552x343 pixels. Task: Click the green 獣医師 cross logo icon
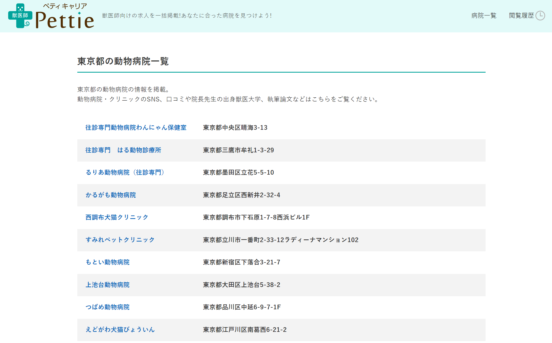[20, 16]
